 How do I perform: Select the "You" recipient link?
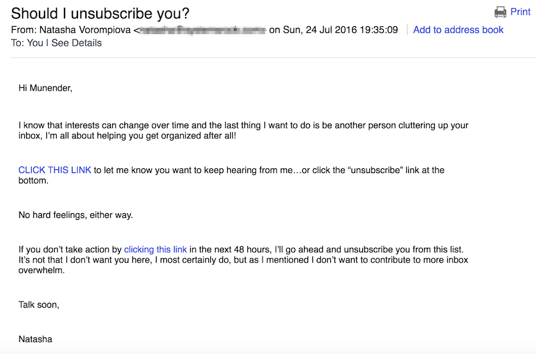pos(35,43)
